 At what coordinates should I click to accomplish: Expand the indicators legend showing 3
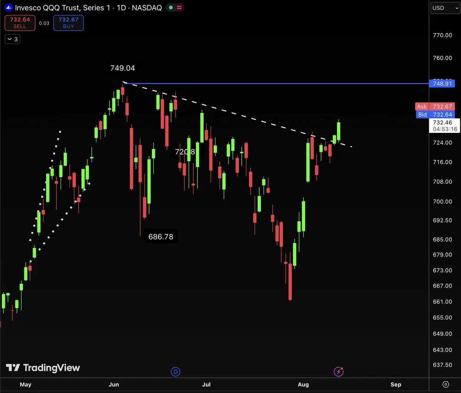pos(12,39)
